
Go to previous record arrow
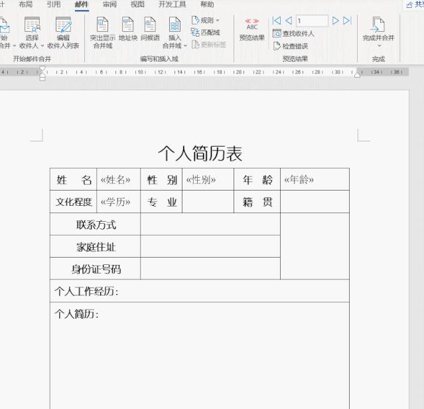click(289, 21)
